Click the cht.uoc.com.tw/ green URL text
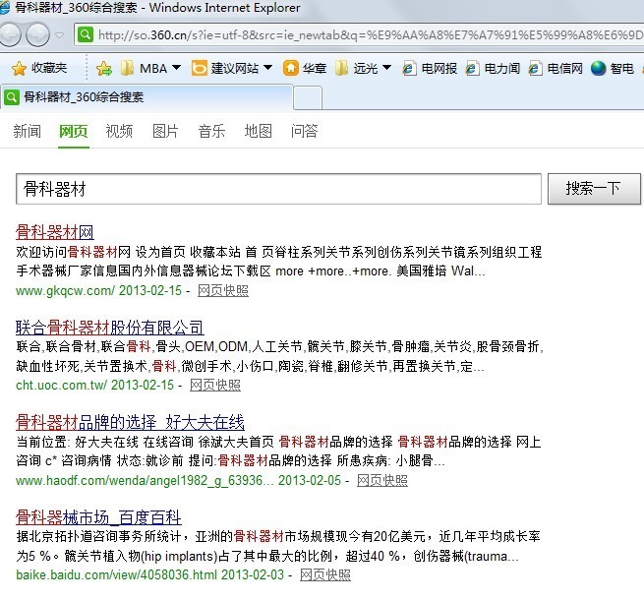The width and height of the screenshot is (644, 601). [62, 386]
